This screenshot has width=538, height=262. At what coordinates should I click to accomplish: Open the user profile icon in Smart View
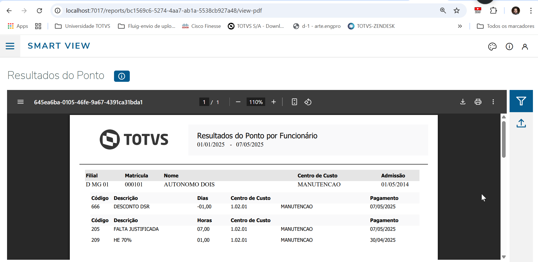click(525, 46)
